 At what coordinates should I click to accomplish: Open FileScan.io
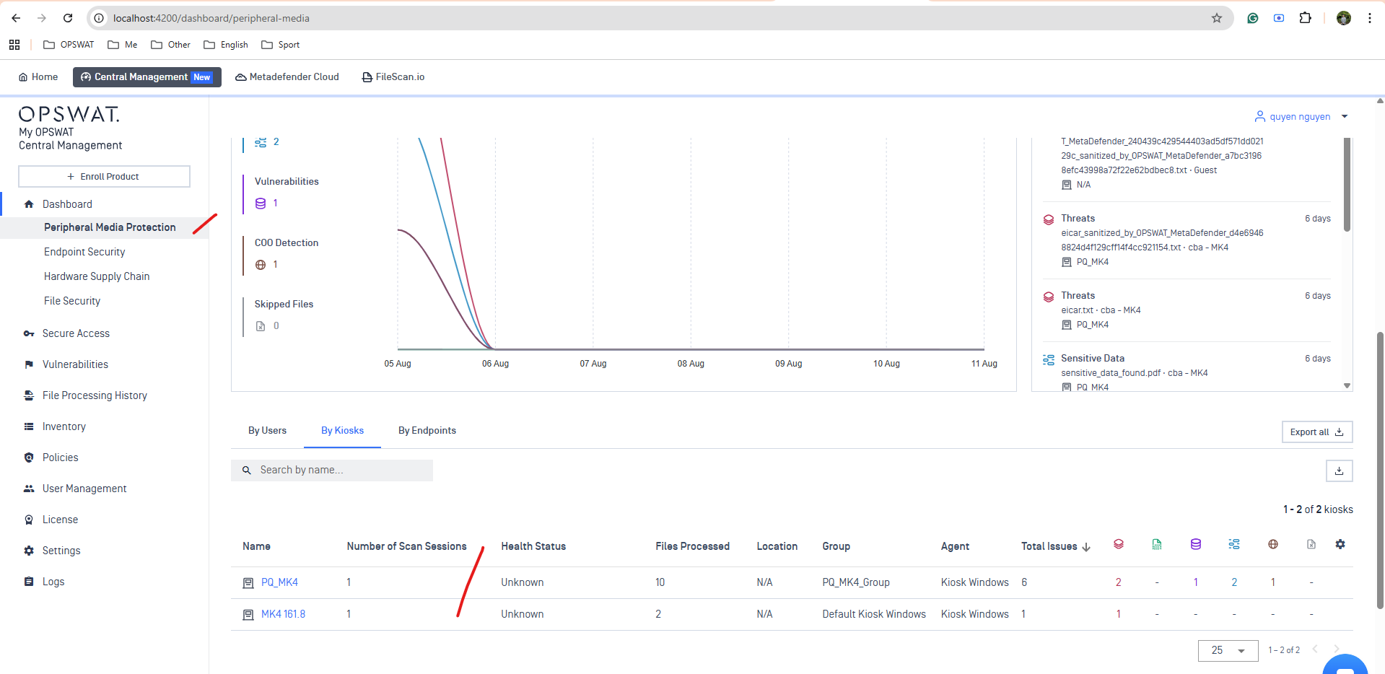click(x=393, y=76)
